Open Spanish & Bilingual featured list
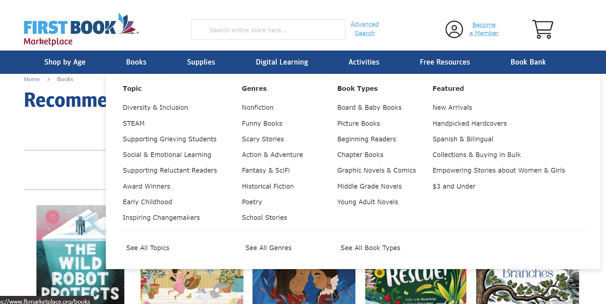 [x=463, y=139]
